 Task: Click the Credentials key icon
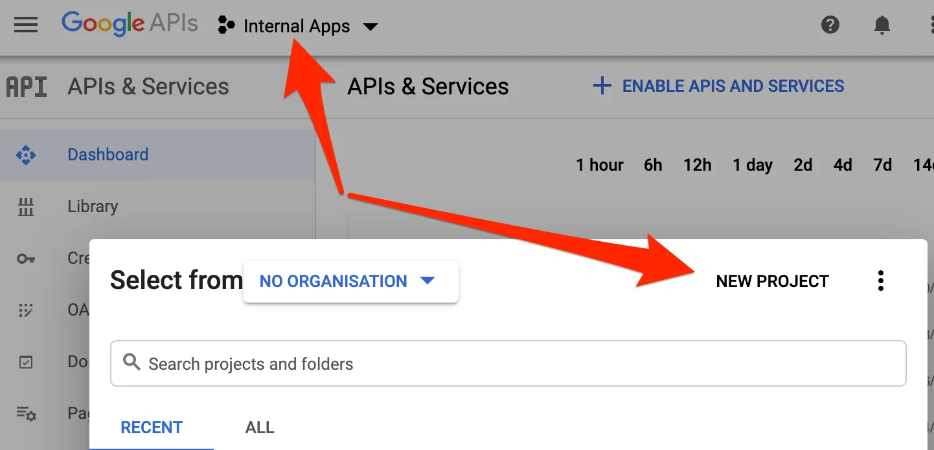point(25,258)
